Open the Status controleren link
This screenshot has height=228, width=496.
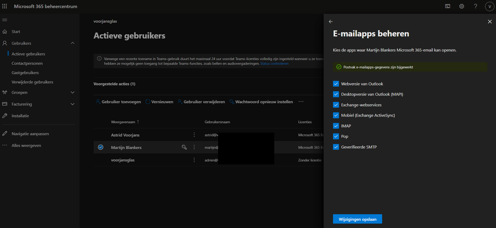point(274,63)
